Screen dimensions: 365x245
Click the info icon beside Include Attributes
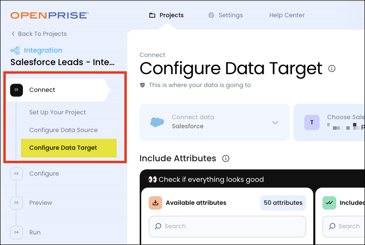226,158
